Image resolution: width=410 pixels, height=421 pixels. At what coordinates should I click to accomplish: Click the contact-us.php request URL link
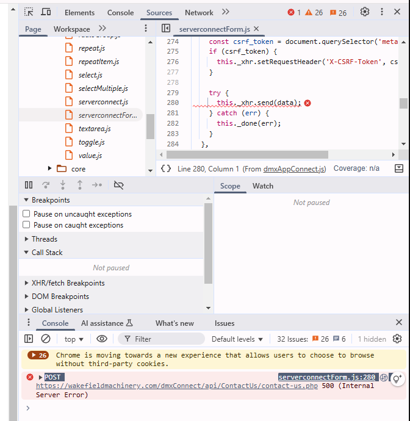click(x=177, y=386)
